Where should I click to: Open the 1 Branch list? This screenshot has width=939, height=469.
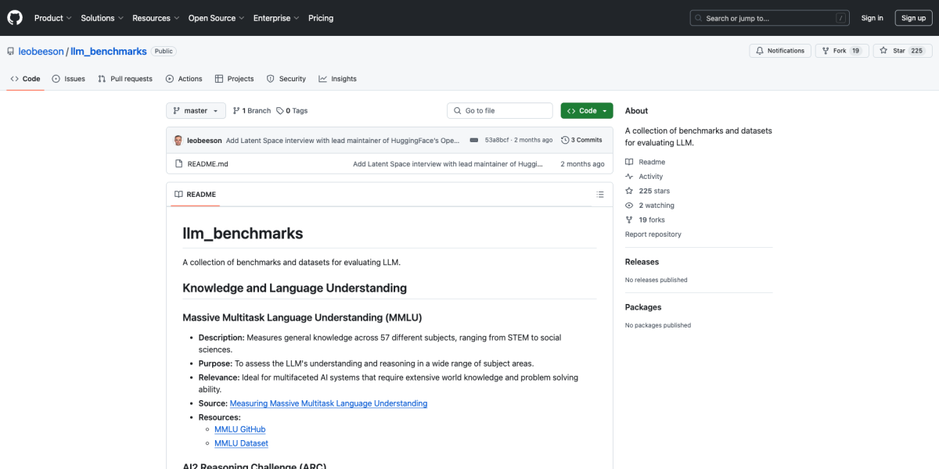click(251, 111)
